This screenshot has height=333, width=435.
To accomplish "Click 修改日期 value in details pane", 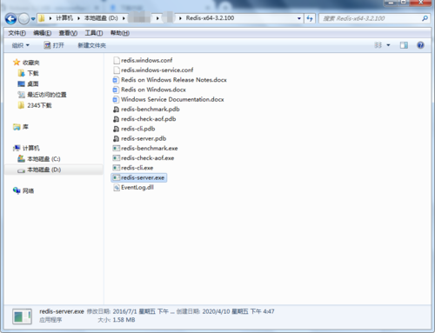I will pos(144,311).
